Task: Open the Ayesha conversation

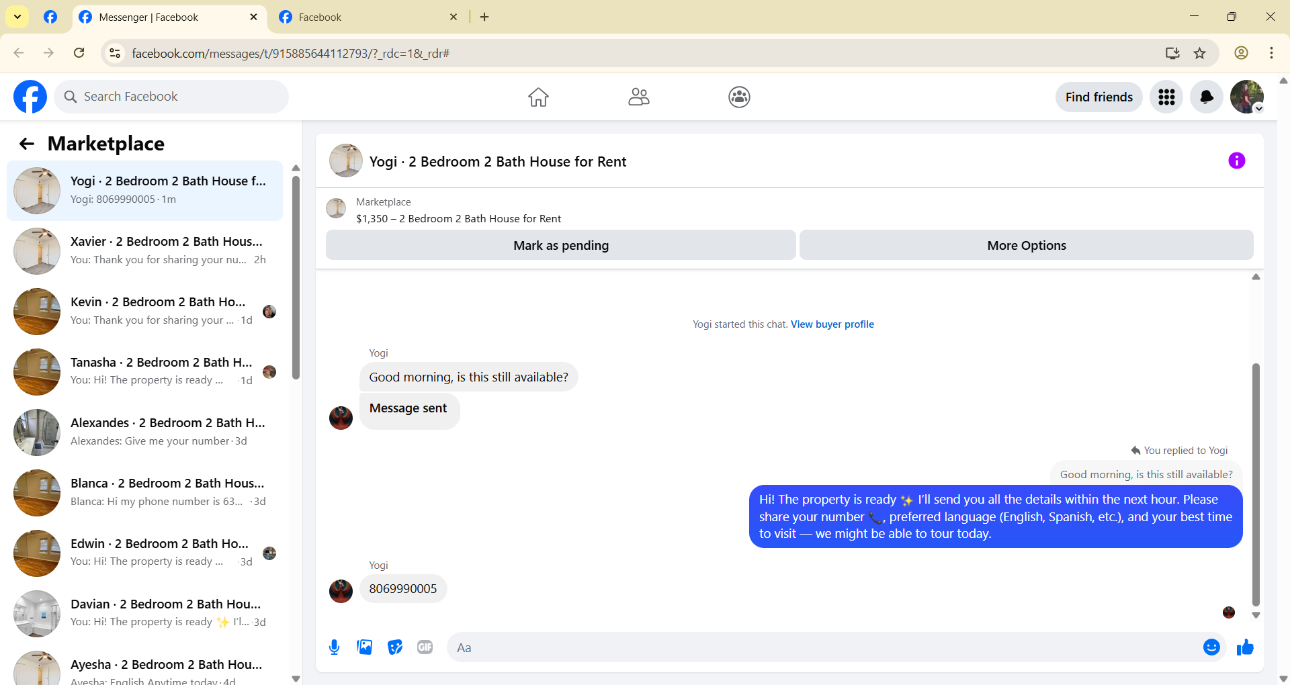Action: (144, 666)
